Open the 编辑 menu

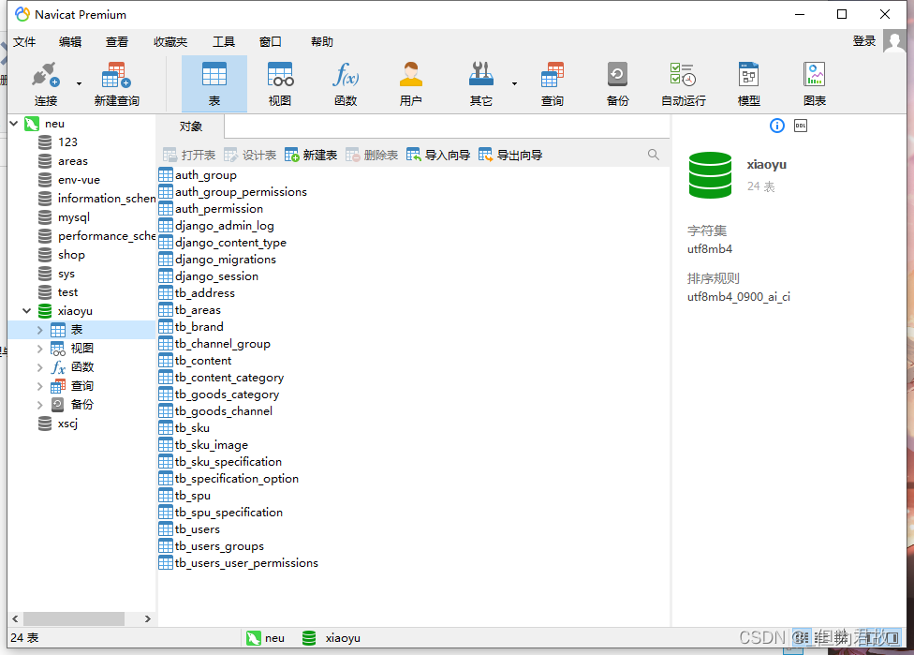point(70,42)
